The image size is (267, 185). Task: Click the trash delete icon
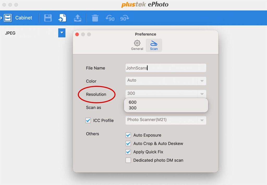[x=95, y=18]
